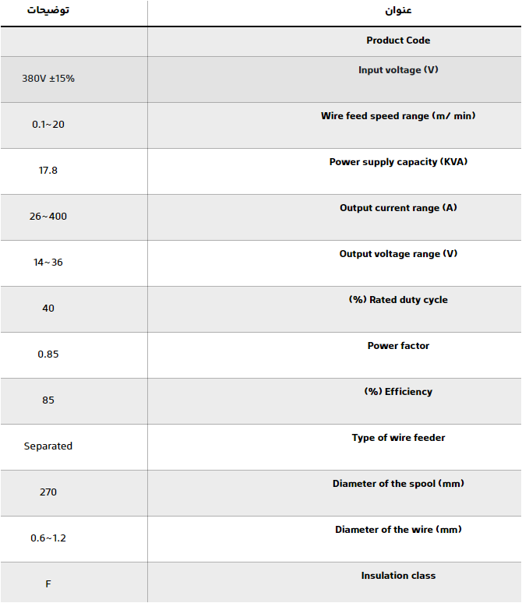Click the Insulation class label
522x603 pixels.
point(398,576)
